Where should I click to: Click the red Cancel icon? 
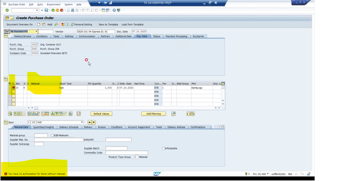[x=62, y=11]
